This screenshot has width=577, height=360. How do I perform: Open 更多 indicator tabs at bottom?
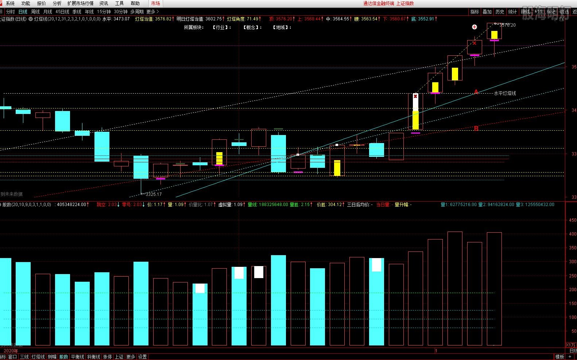131,357
